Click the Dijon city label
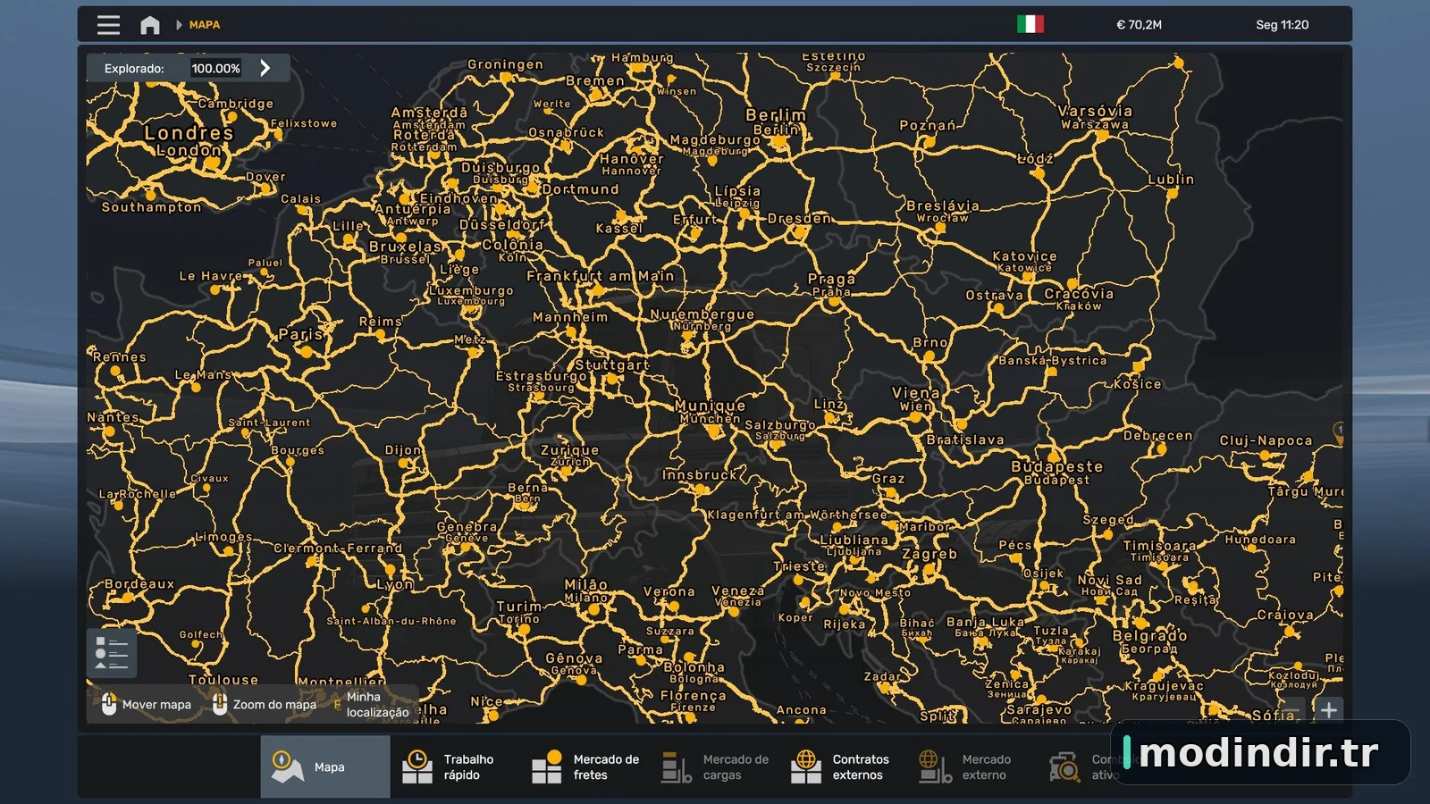The width and height of the screenshot is (1430, 804). [x=403, y=450]
